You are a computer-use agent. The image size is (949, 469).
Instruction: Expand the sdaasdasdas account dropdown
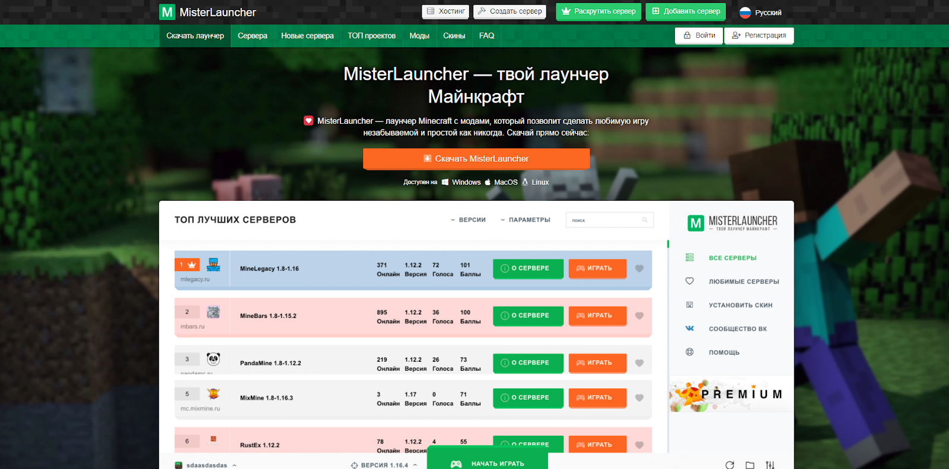pos(206,465)
